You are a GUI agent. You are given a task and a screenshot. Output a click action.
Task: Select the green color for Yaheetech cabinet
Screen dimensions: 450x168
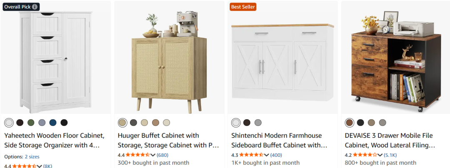31,123
